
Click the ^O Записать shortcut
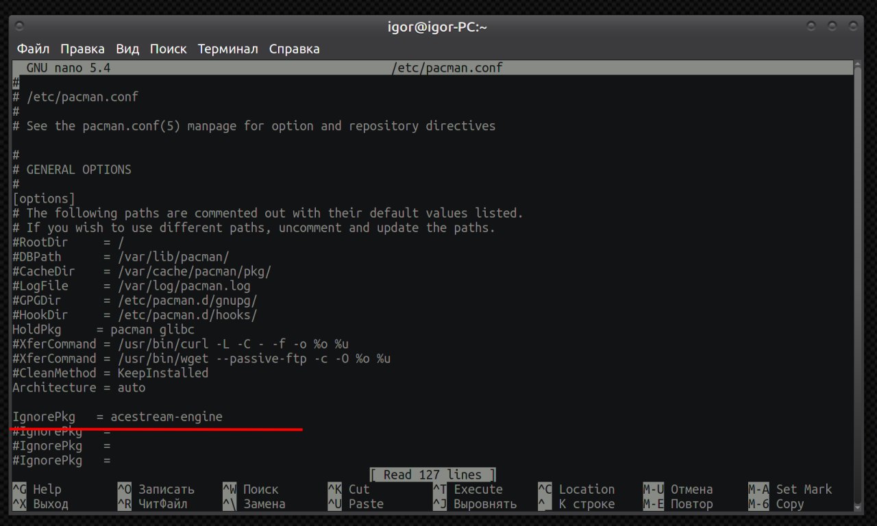click(156, 489)
